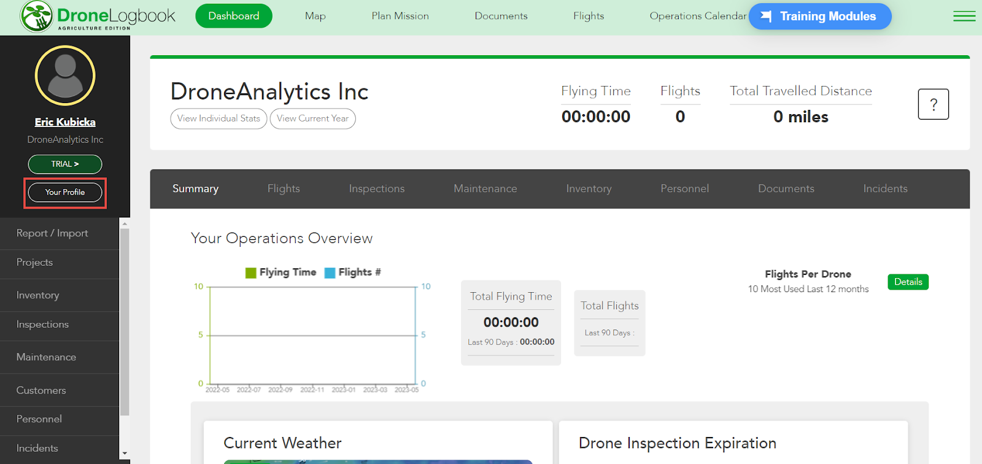This screenshot has width=982, height=464.
Task: Open Report / Import in sidebar
Action: coord(60,233)
